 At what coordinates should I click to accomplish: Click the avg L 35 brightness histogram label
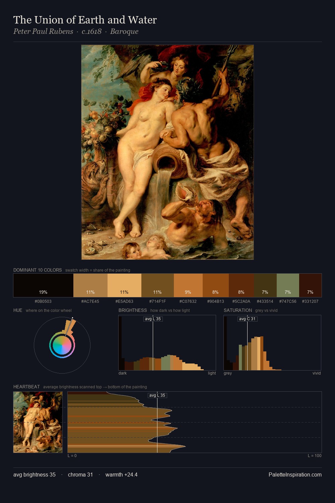pyautogui.click(x=153, y=319)
